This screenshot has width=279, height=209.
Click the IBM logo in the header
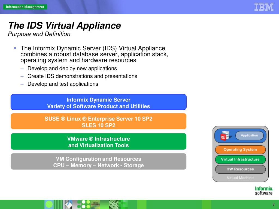pyautogui.click(x=264, y=7)
